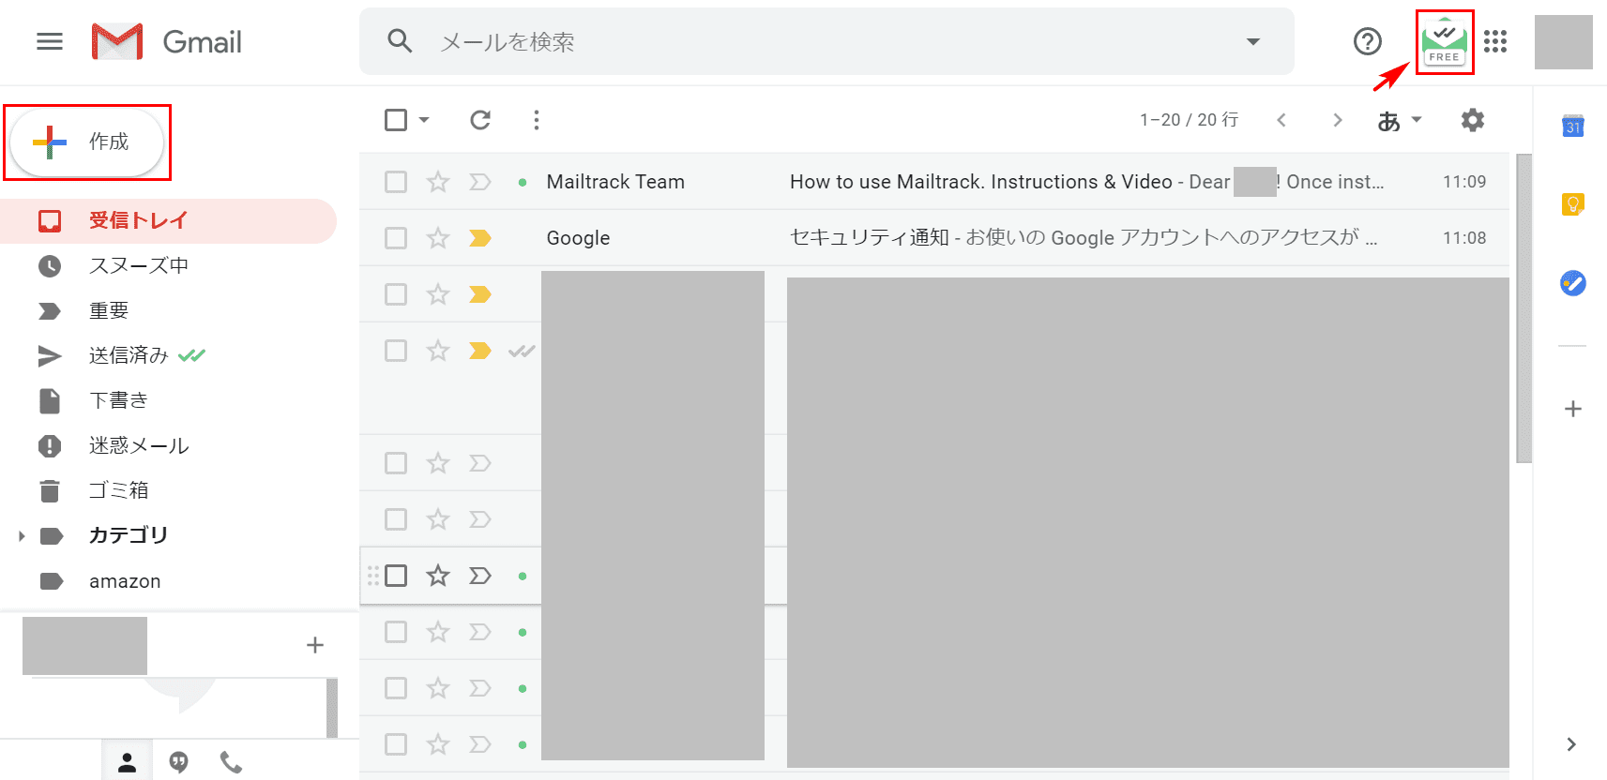Image resolution: width=1607 pixels, height=780 pixels.
Task: Mark the Mailtrack Team email as important
Action: coord(480,182)
